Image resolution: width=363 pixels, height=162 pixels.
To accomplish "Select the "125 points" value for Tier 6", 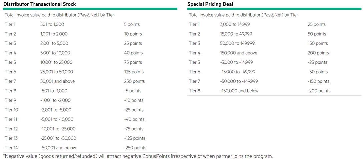I will click(x=134, y=72).
